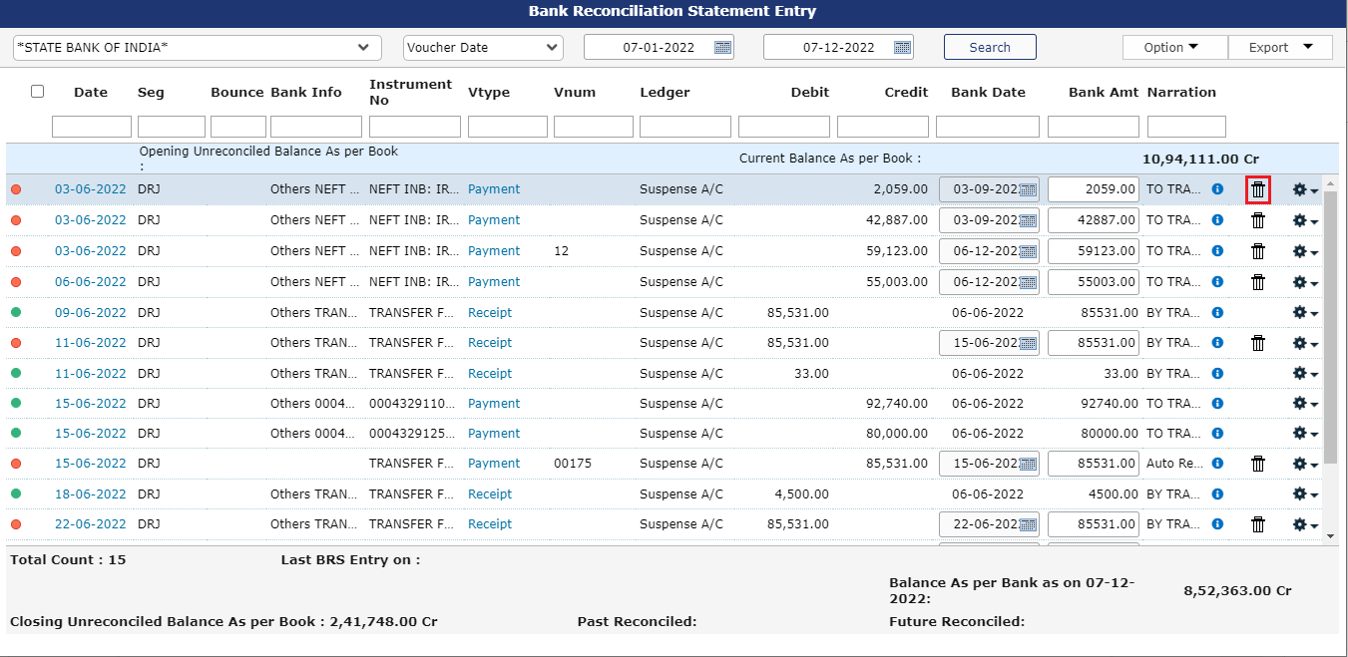
Task: Open gear settings for the 55,003.00 row
Action: coord(1304,282)
